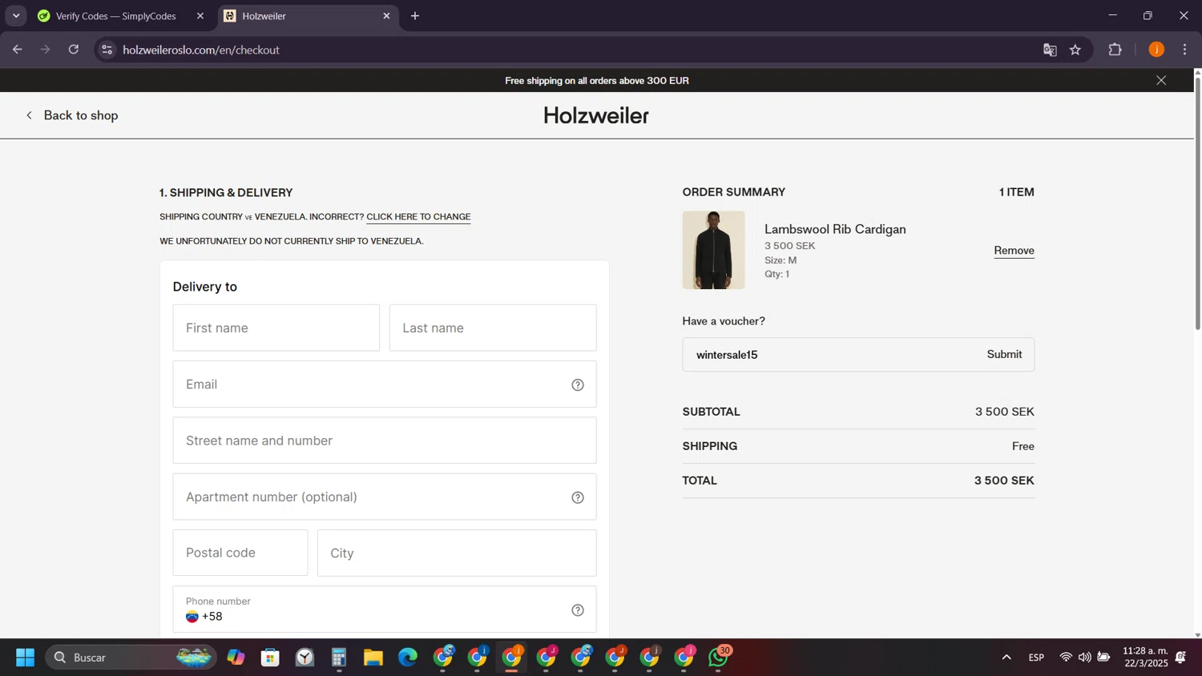The height and width of the screenshot is (676, 1202).
Task: Open the volume speaker tray icon
Action: [1084, 658]
